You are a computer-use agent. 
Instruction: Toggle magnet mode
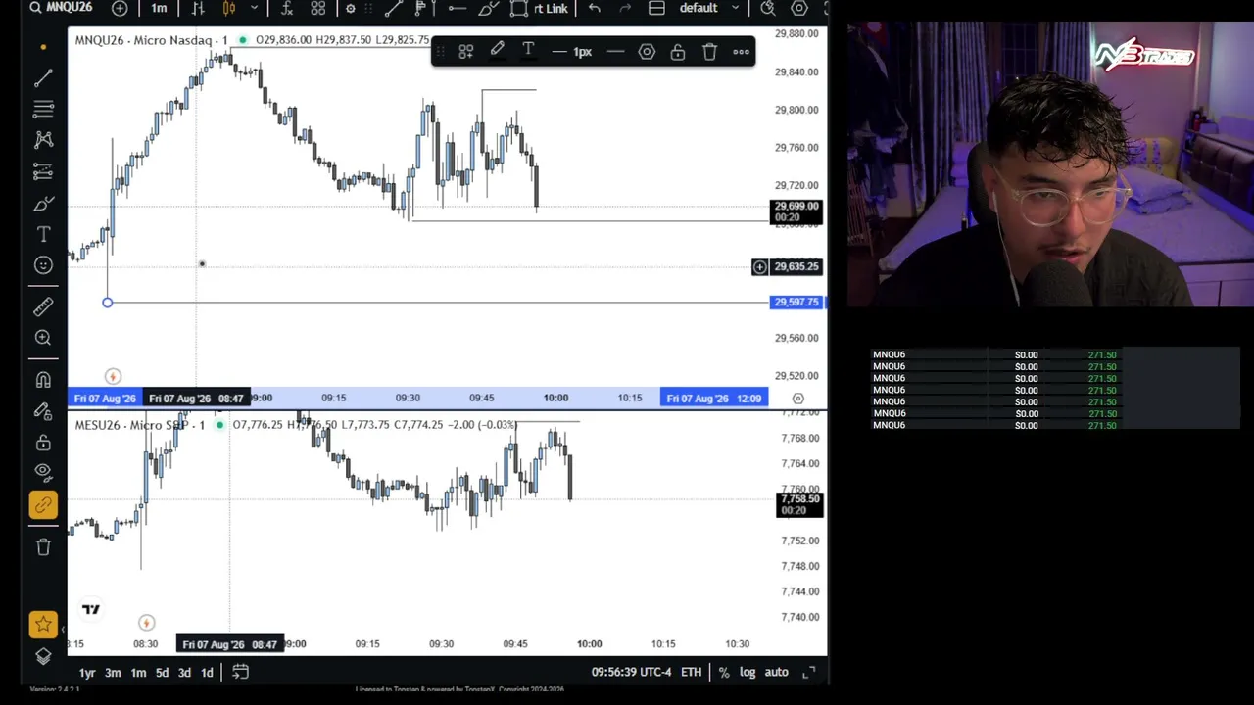[43, 379]
